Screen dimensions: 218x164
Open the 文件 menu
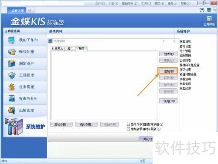(100, 3)
